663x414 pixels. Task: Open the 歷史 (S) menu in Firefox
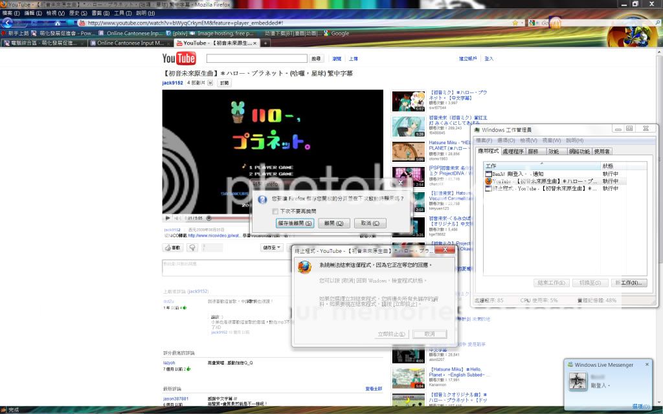click(x=78, y=13)
